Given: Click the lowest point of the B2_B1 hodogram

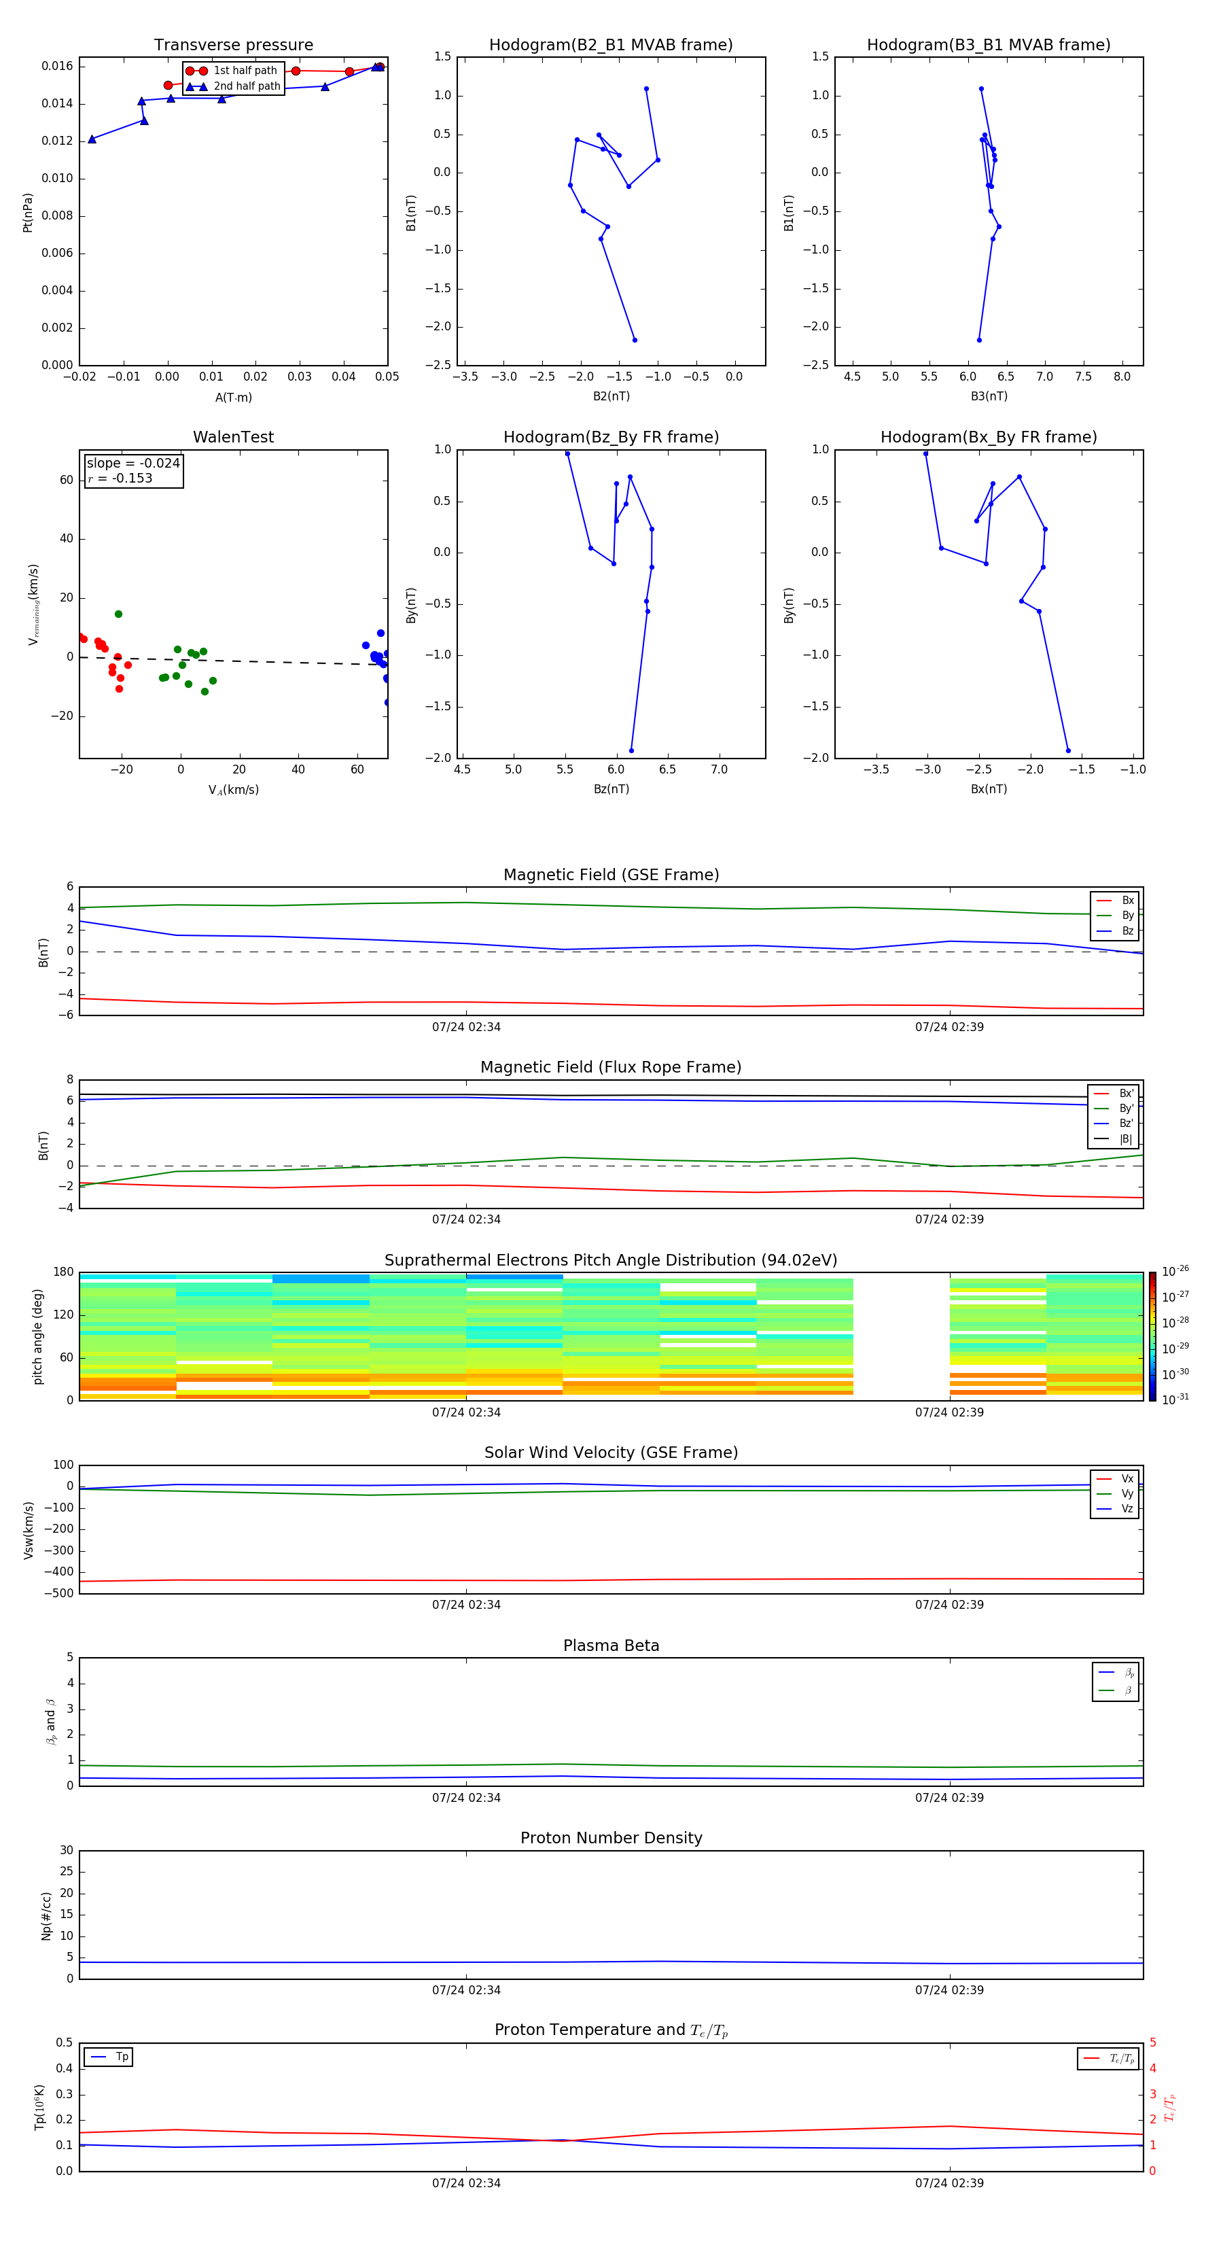Looking at the screenshot, I should coord(635,341).
